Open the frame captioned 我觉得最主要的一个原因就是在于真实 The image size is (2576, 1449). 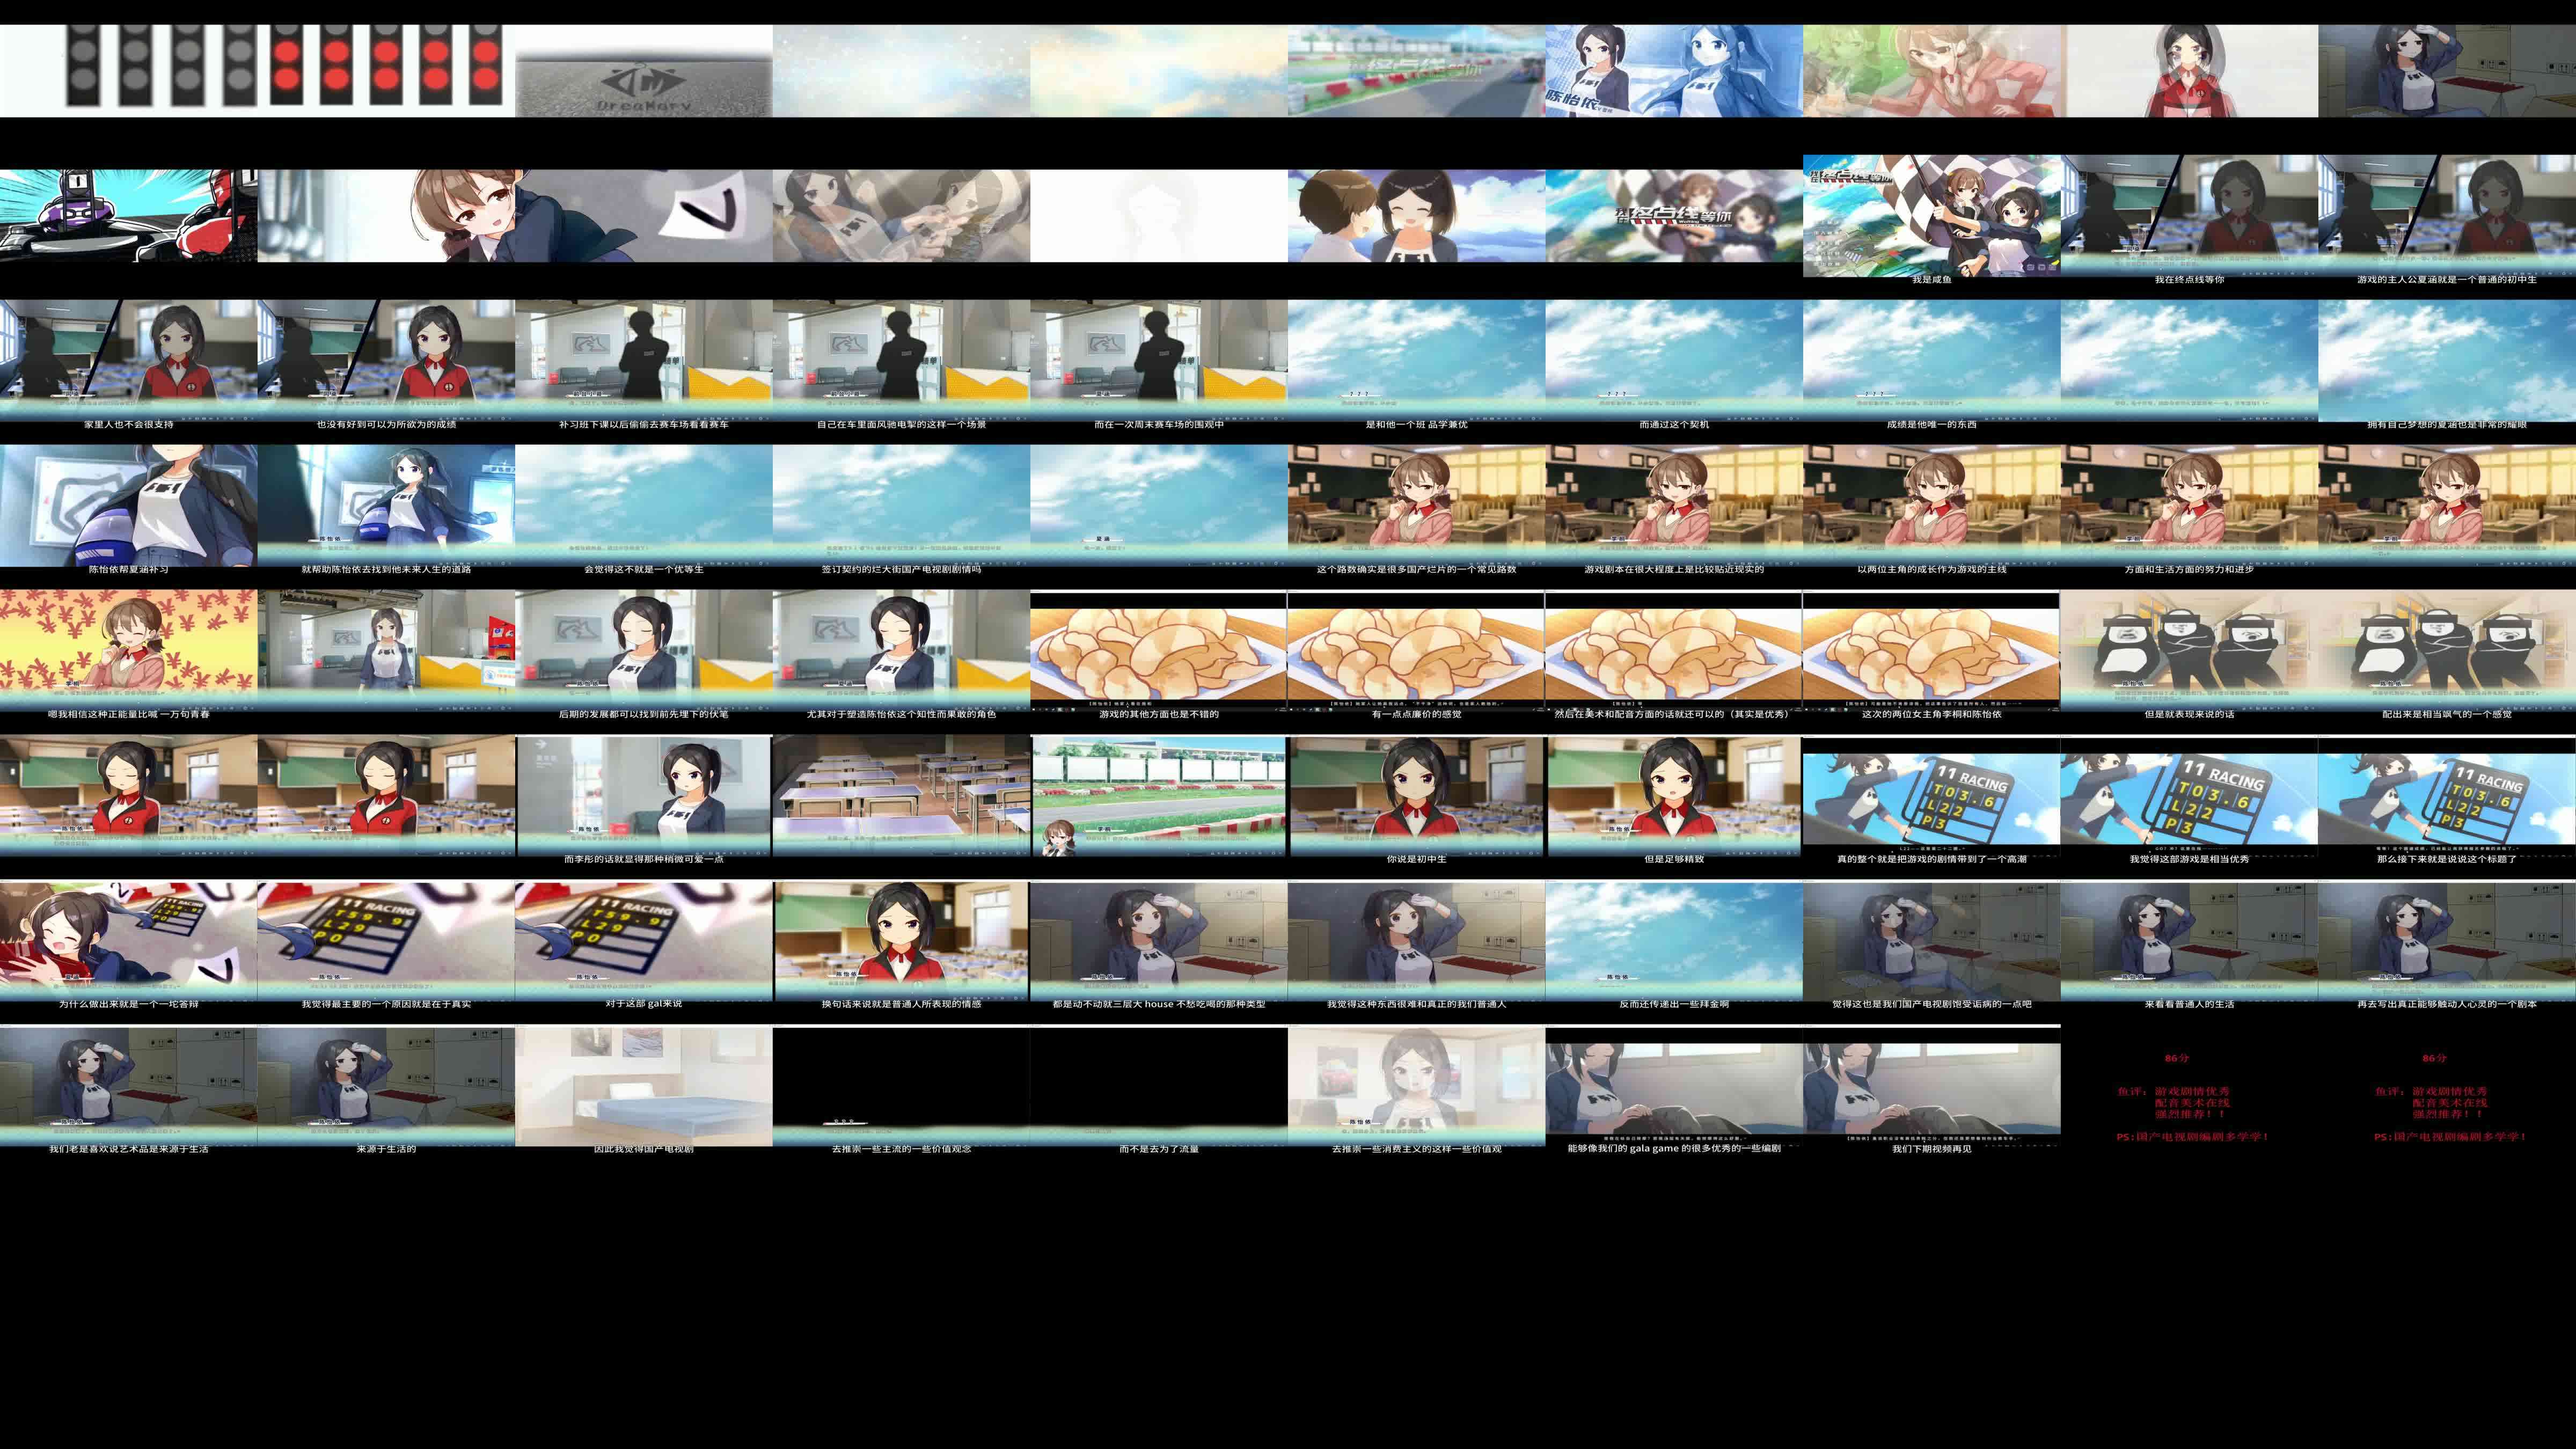point(386,941)
